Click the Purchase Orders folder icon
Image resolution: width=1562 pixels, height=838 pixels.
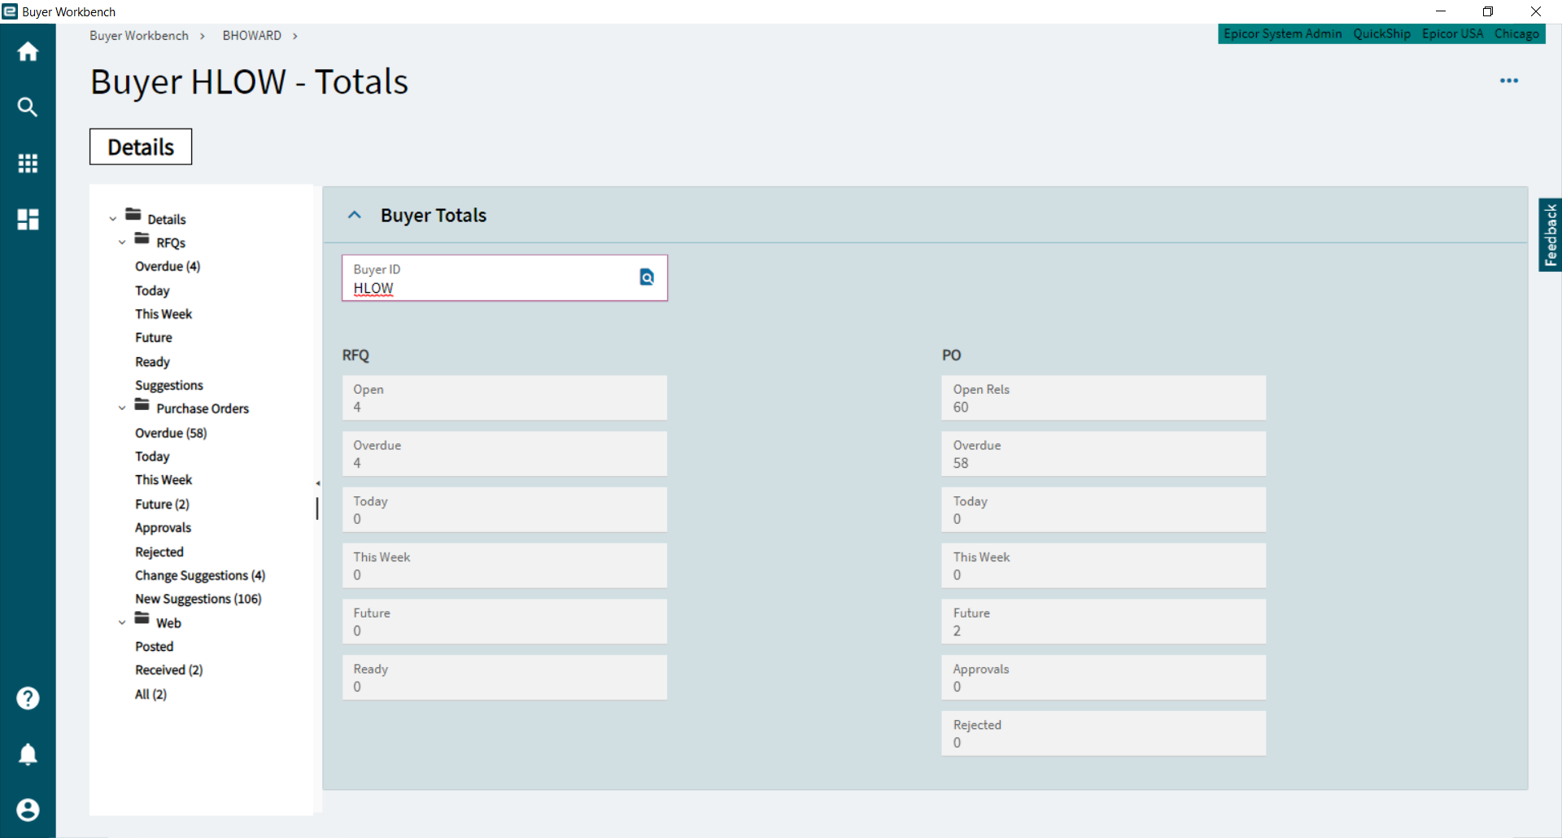click(142, 404)
